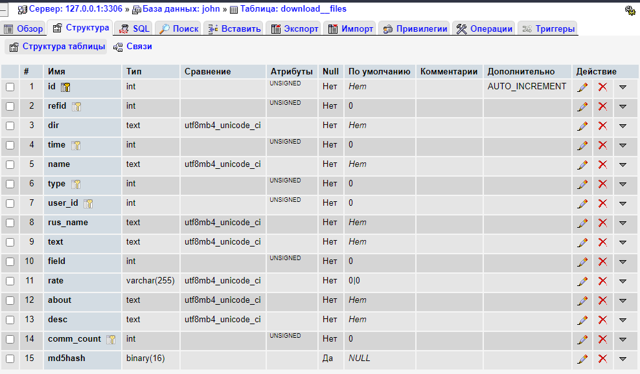Expand more actions arrow for refid row
Image resolution: width=640 pixels, height=374 pixels.
[623, 107]
